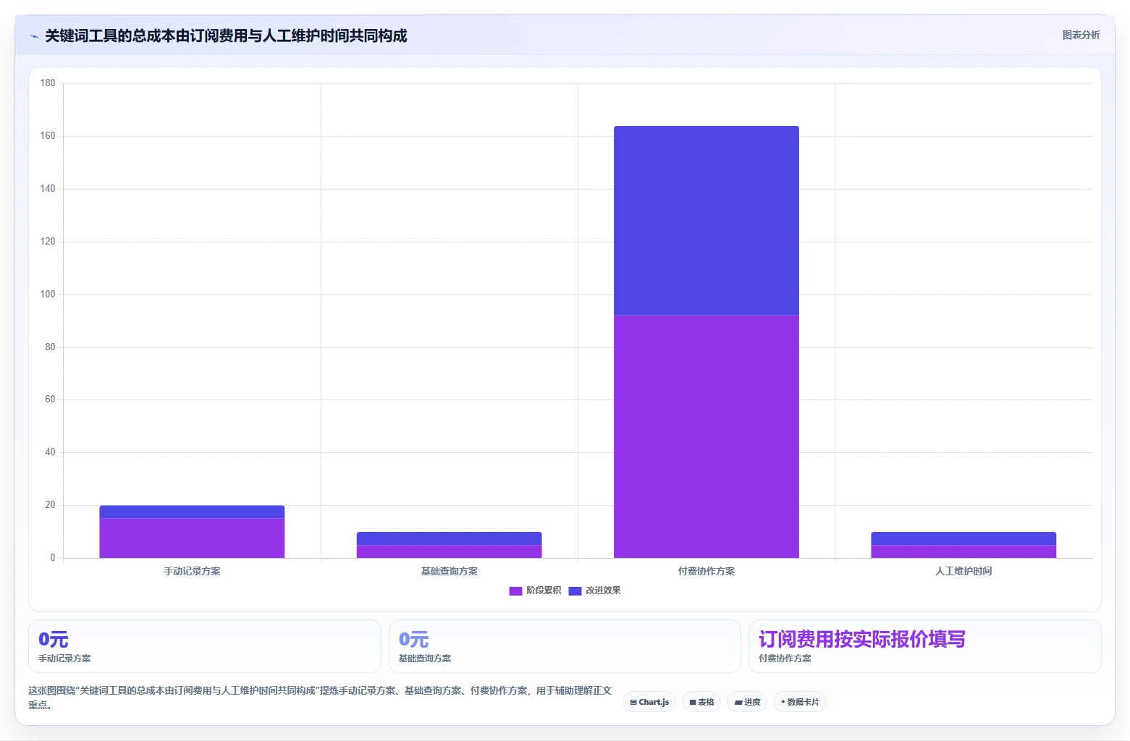Click purple segment of 付费协作方案 bar

click(707, 436)
